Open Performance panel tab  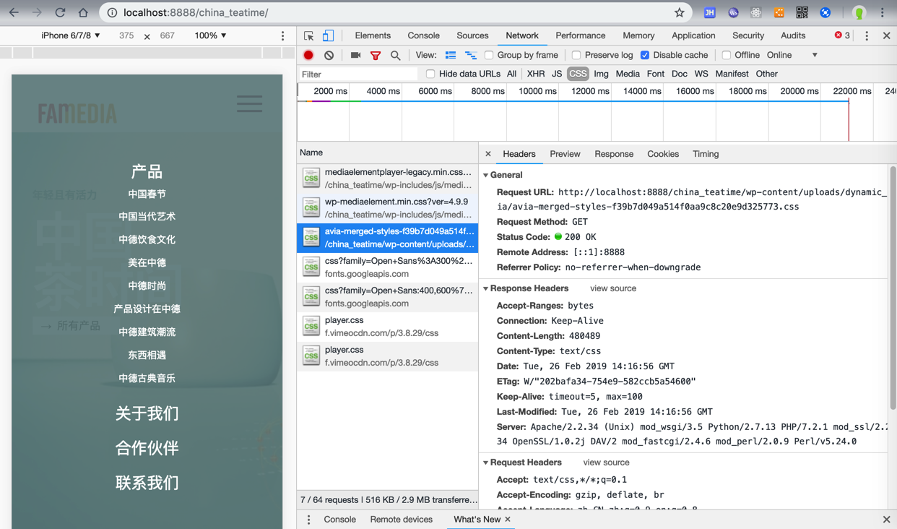(581, 35)
